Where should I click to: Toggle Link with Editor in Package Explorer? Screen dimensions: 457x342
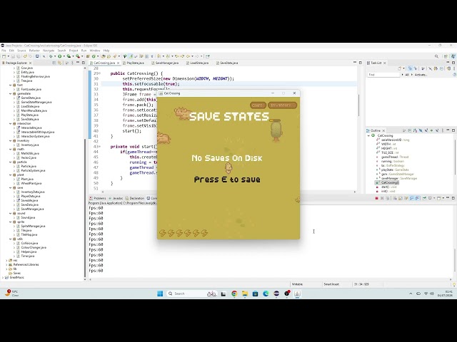60,63
